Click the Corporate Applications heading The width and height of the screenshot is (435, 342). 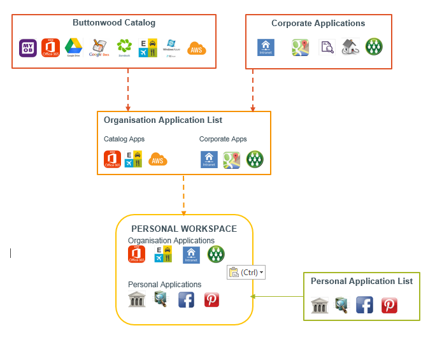(x=318, y=24)
